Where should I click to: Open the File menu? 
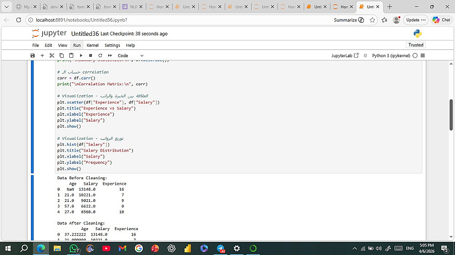click(x=35, y=45)
